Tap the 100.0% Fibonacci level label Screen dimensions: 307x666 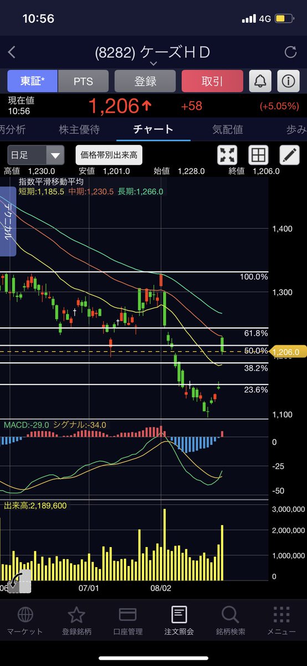[x=254, y=276]
